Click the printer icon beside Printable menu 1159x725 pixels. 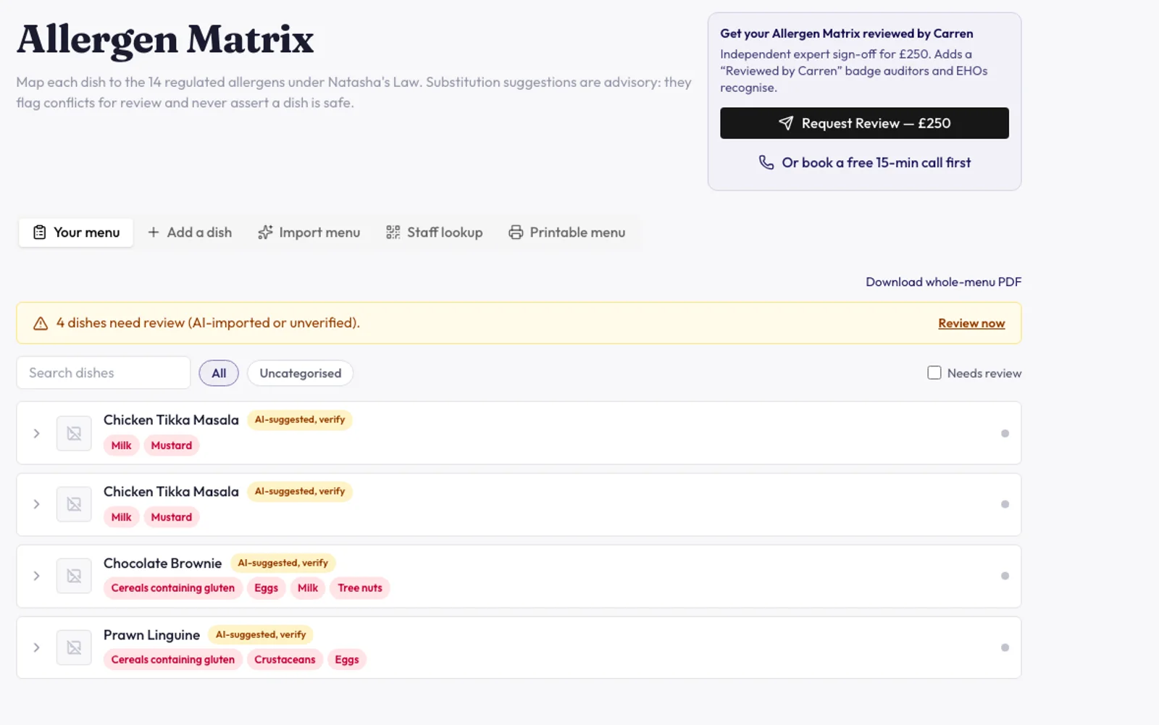516,232
